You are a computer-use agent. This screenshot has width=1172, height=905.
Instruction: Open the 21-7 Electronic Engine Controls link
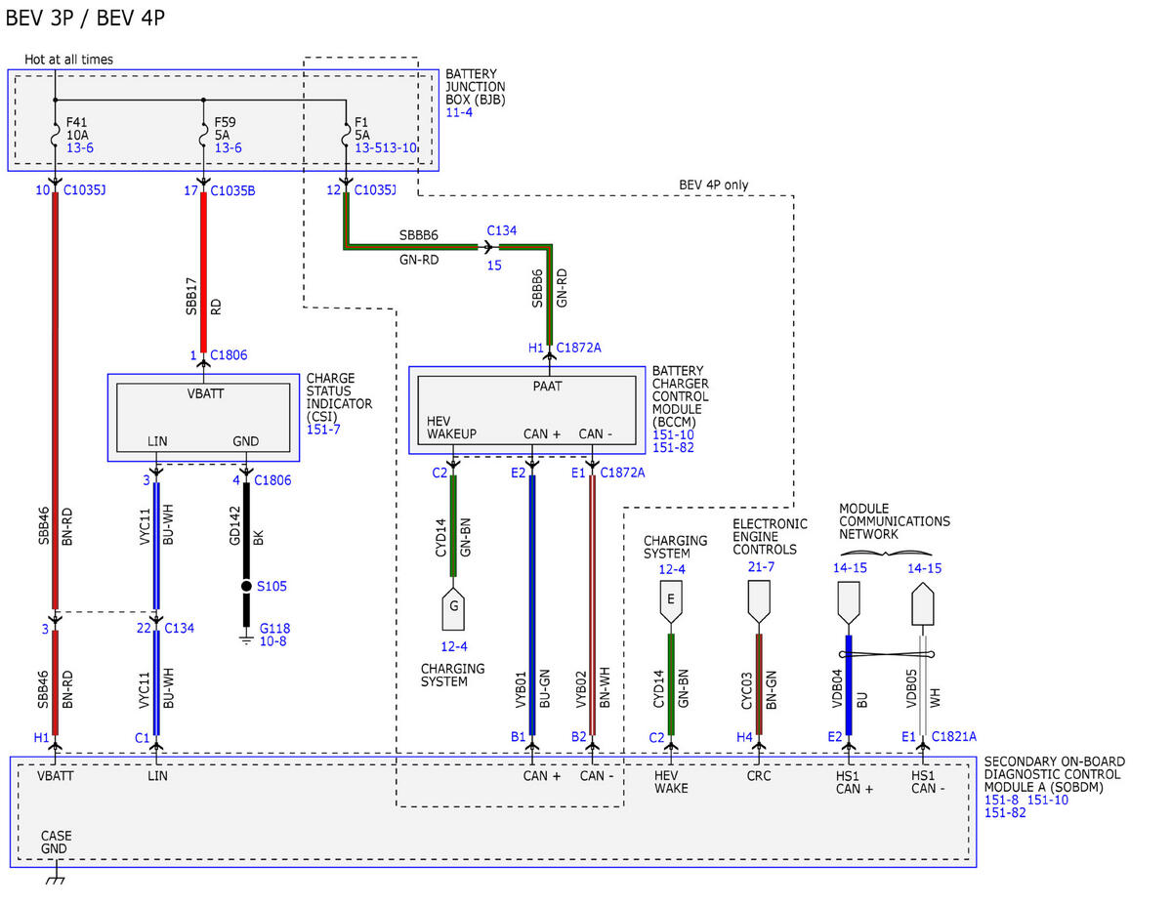point(759,567)
